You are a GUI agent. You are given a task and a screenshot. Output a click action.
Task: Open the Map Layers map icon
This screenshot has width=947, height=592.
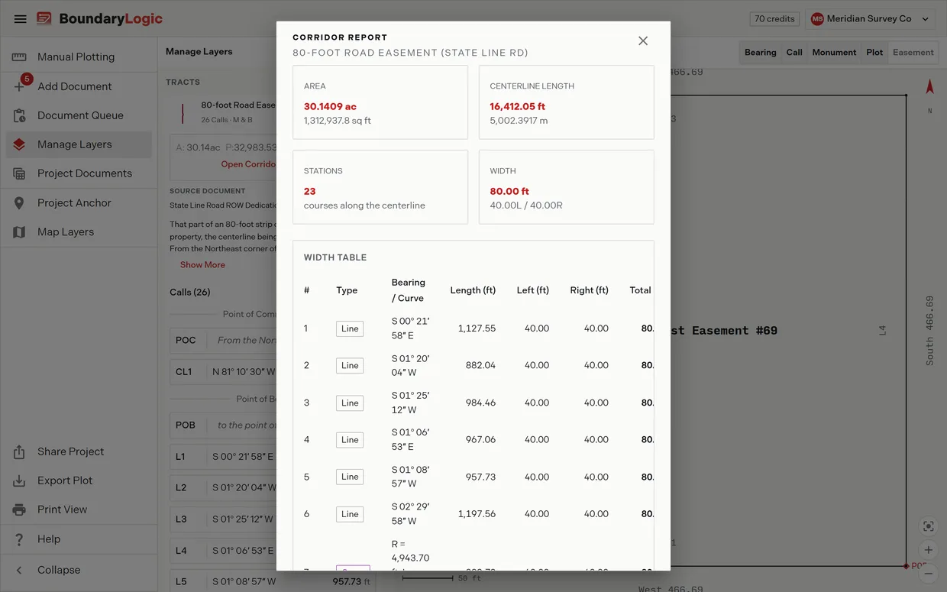point(19,231)
